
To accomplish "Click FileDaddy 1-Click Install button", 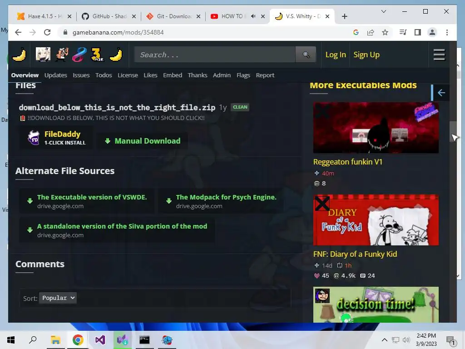I will (x=56, y=138).
